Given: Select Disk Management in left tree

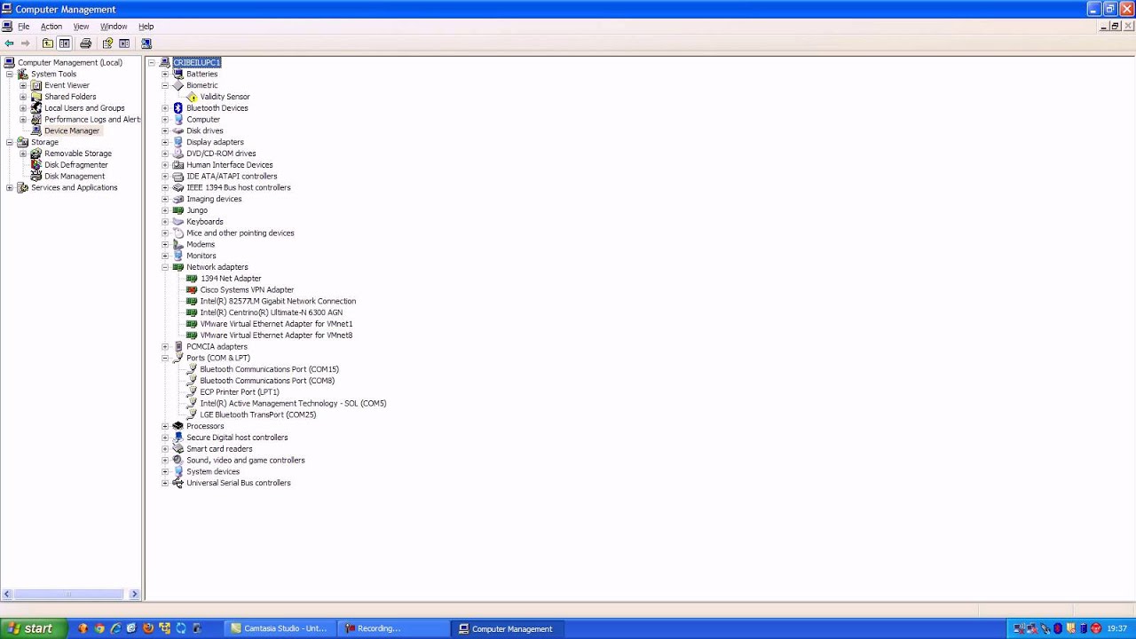Looking at the screenshot, I should pos(75,177).
